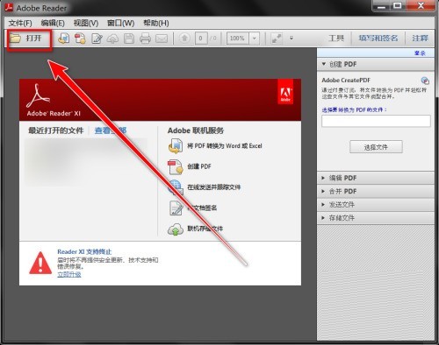Open the 注释 (Comment) pane tab
Viewport: 439px width, 345px height.
click(x=420, y=39)
